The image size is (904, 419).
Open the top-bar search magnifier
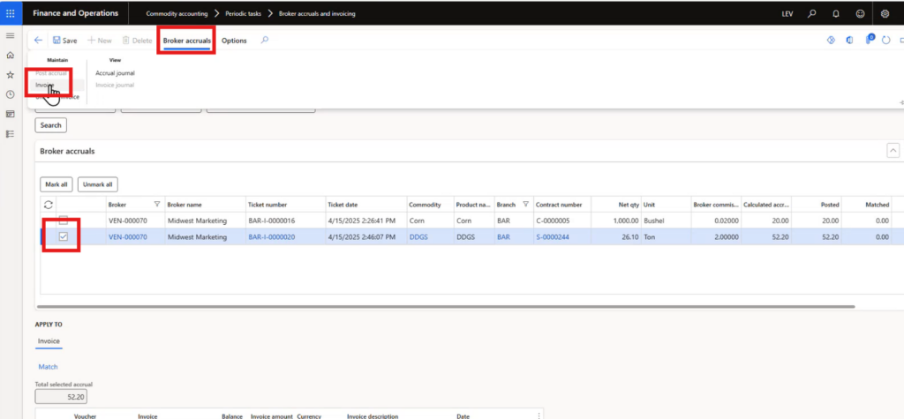tap(812, 13)
